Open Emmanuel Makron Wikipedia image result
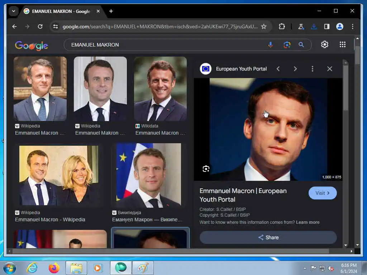The height and width of the screenshot is (275, 367). pyautogui.click(x=100, y=89)
